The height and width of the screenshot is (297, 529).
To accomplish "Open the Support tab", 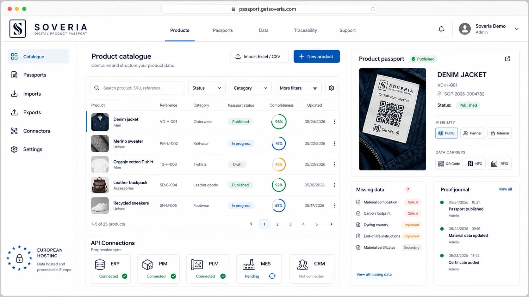I will click(347, 30).
